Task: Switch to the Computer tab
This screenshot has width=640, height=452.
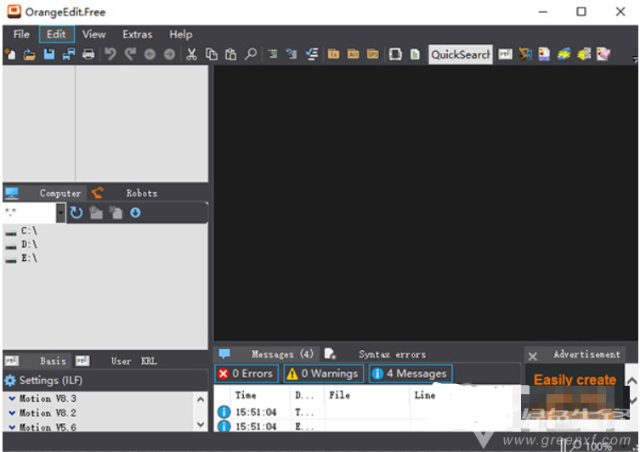Action: tap(44, 193)
